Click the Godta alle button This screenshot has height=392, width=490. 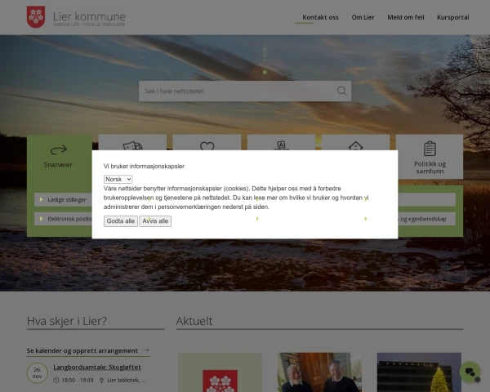pos(121,221)
